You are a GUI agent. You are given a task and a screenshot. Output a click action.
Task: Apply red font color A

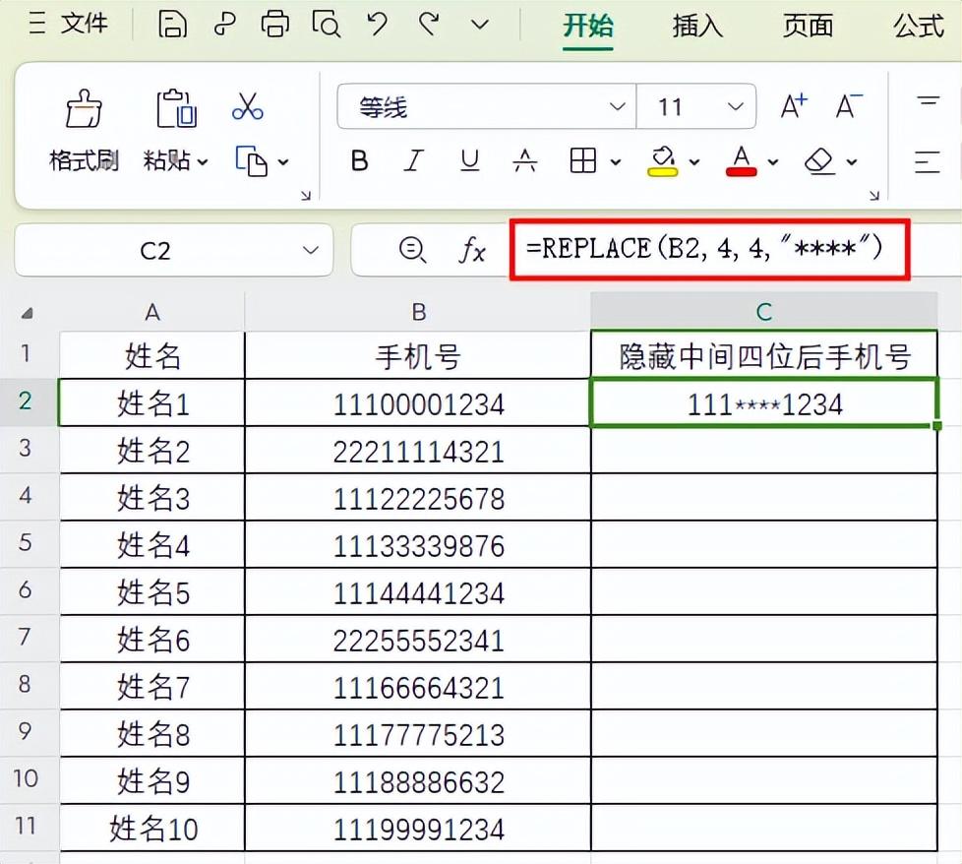coord(741,161)
